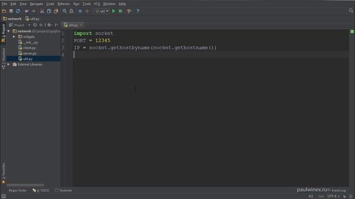Image resolution: width=355 pixels, height=199 pixels.
Task: Open Settings from the toolbar wrench icon
Action: [129, 11]
